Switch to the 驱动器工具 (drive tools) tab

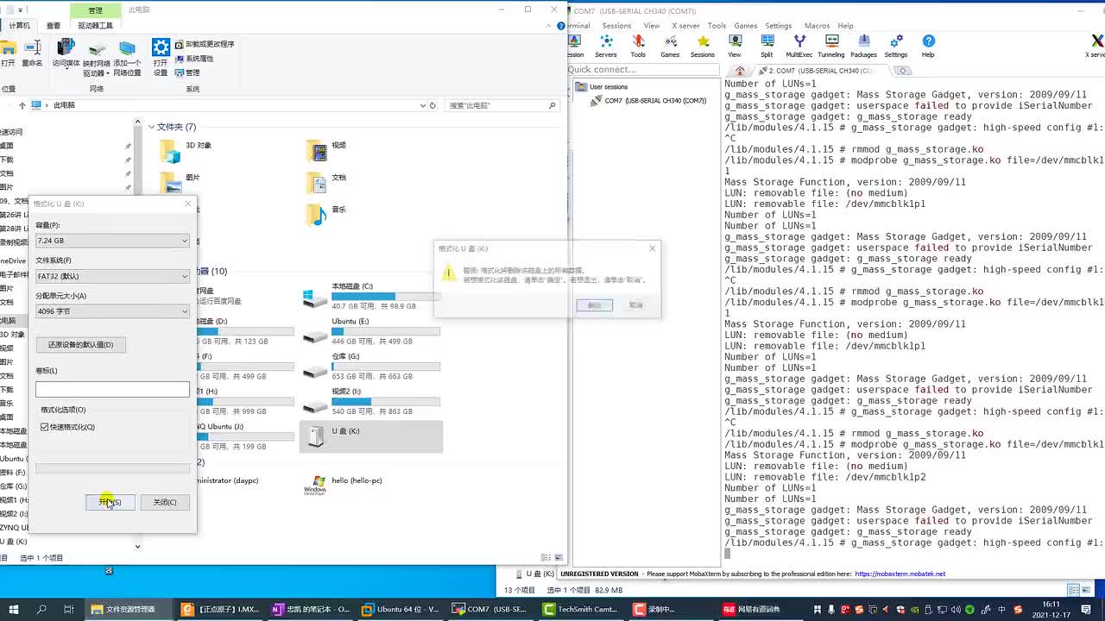[95, 26]
